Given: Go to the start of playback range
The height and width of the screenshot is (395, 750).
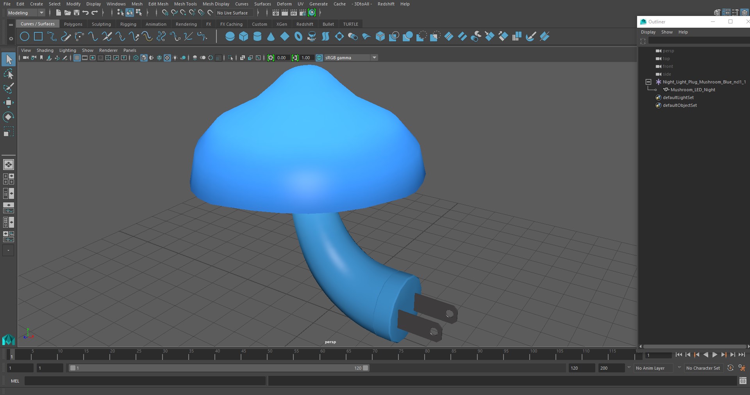Looking at the screenshot, I should coord(679,354).
